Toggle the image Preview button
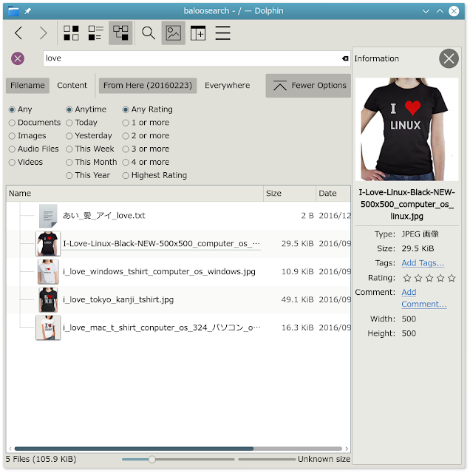 [173, 33]
